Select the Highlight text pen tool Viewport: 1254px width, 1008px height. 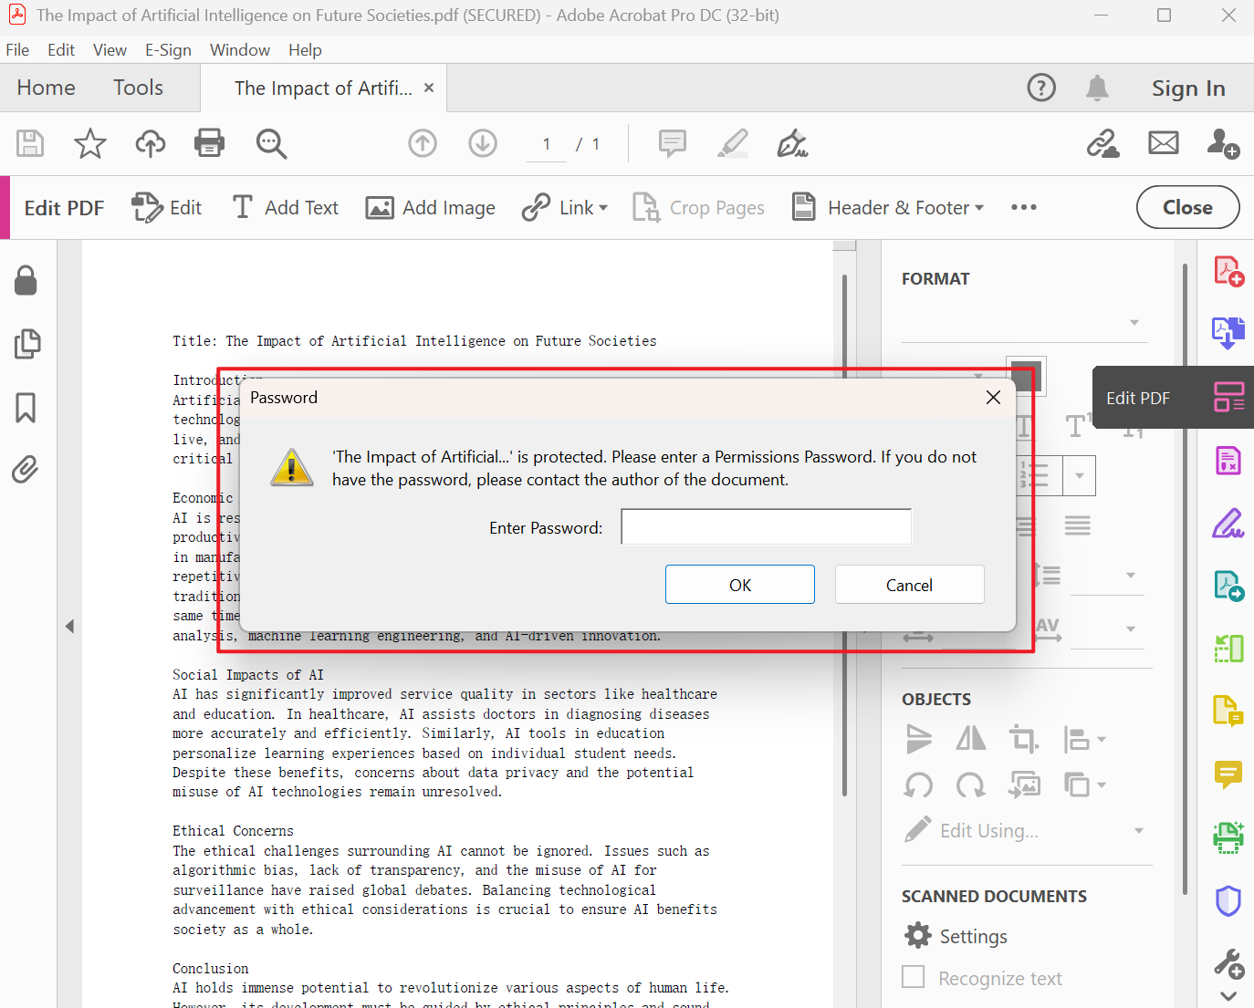(x=733, y=143)
